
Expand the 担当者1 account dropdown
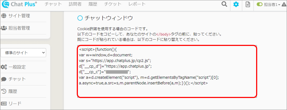point(272,5)
